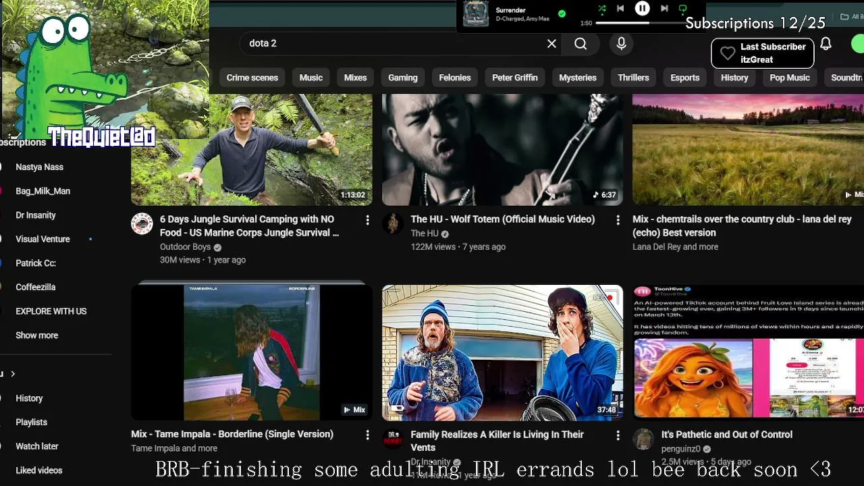Select the Mysteries filter chip

(578, 78)
